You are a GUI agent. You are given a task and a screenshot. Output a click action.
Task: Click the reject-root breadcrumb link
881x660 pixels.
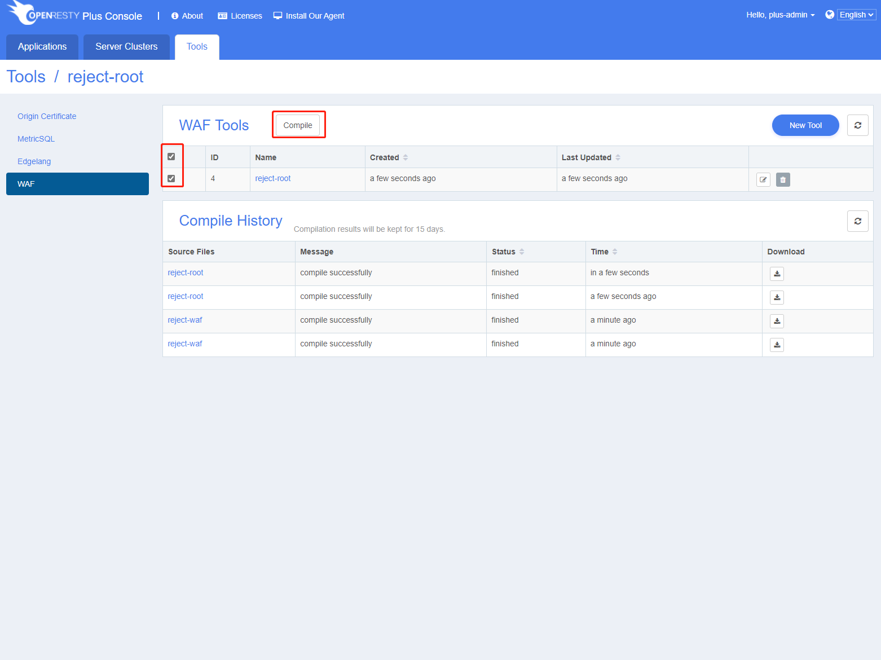(105, 77)
